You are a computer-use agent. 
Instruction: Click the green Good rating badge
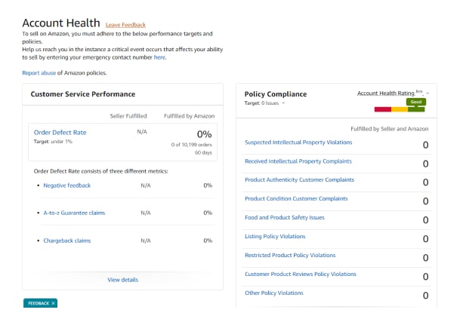click(x=415, y=101)
